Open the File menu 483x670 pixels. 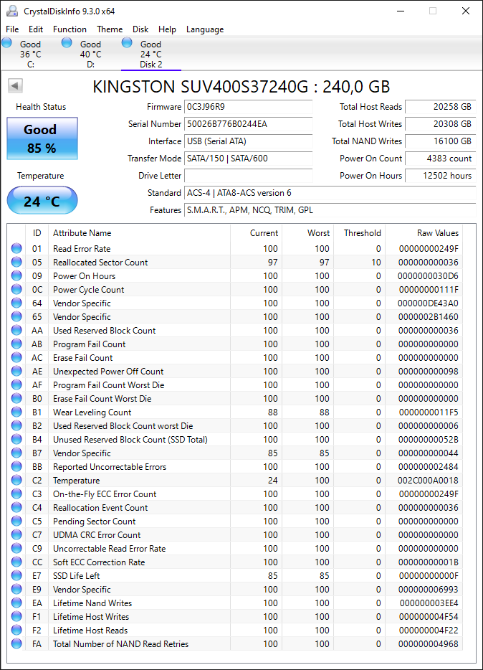coord(12,29)
